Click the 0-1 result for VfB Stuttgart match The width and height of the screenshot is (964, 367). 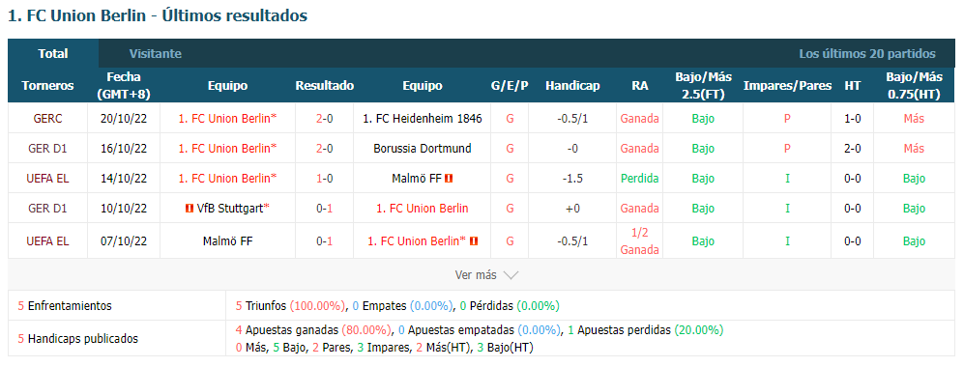click(x=325, y=208)
